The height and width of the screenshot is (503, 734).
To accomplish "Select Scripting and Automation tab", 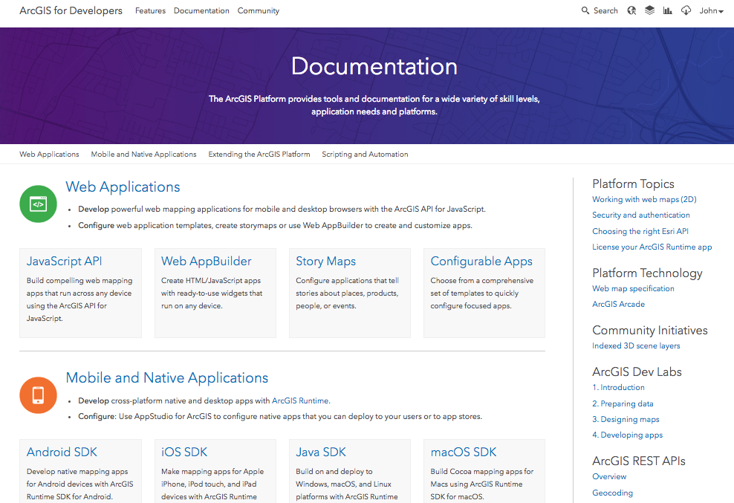I will pos(365,154).
